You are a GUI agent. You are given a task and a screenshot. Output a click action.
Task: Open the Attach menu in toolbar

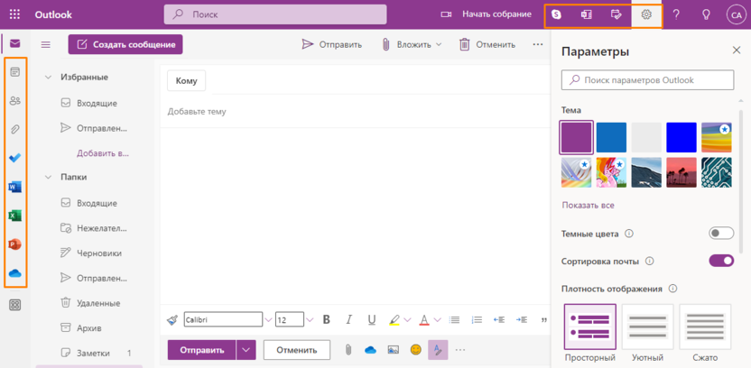point(412,44)
